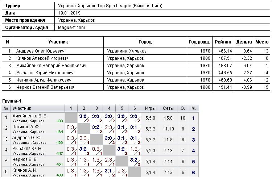The width and height of the screenshot is (272, 179).
Task: Click the sets total 15:0
Action: (x=168, y=118)
